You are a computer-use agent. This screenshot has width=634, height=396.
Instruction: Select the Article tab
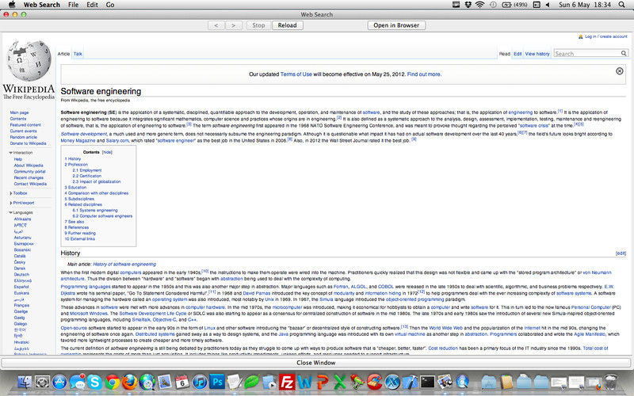[x=63, y=54]
